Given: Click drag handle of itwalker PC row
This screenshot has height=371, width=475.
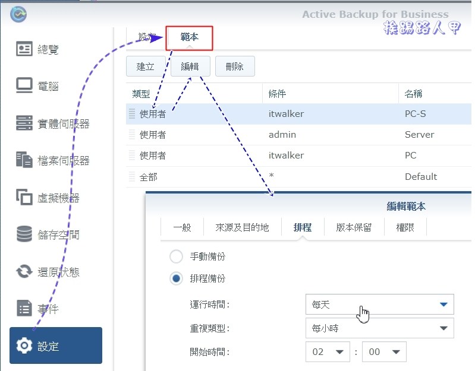Looking at the screenshot, I should 132,155.
